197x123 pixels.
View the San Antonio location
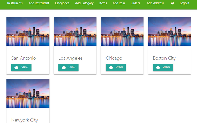pos(21,68)
